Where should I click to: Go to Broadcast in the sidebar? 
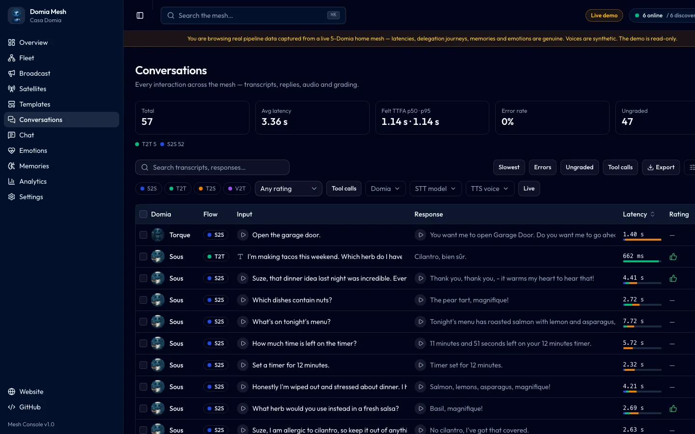pos(61,73)
